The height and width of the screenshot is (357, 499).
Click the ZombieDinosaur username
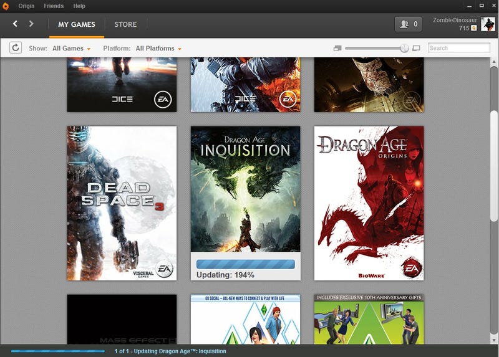pos(455,21)
